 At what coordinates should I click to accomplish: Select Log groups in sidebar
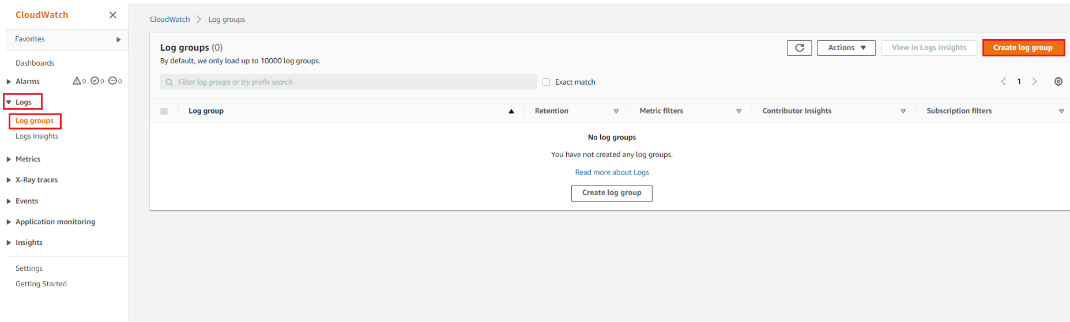(35, 121)
